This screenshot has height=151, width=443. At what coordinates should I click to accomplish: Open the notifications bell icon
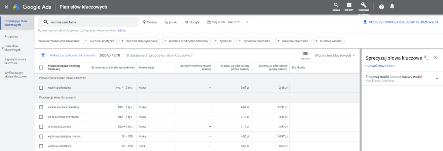(x=392, y=7)
